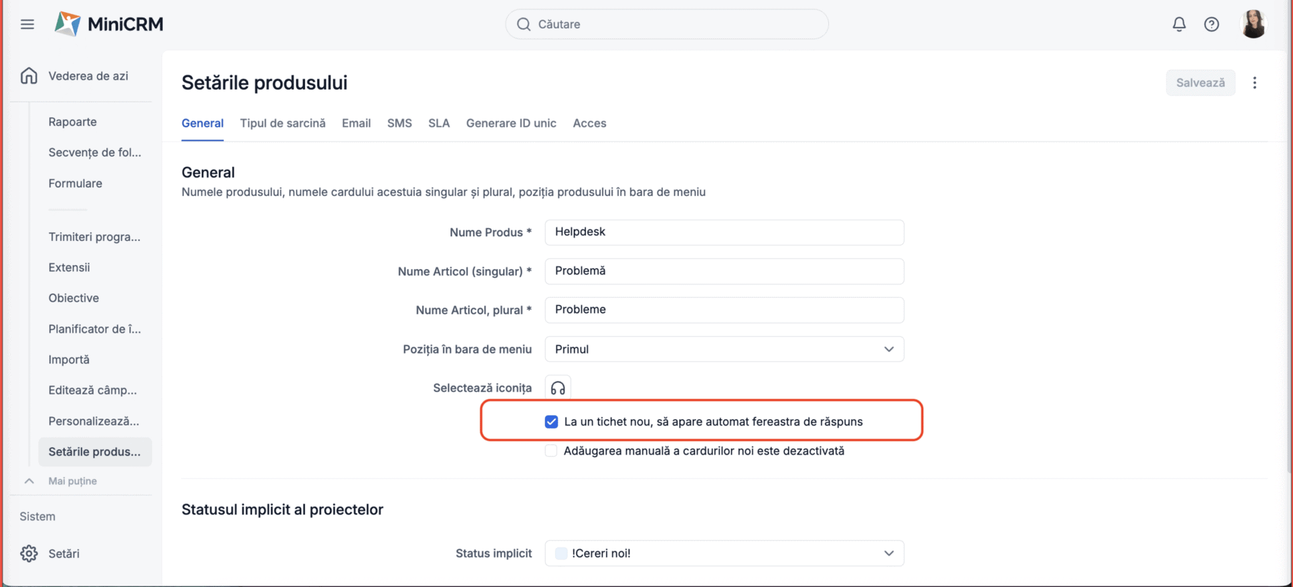Click the !Cereri noi! status color swatch
Image resolution: width=1293 pixels, height=587 pixels.
561,553
